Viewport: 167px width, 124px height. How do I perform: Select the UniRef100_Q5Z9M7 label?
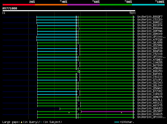pos(150,111)
